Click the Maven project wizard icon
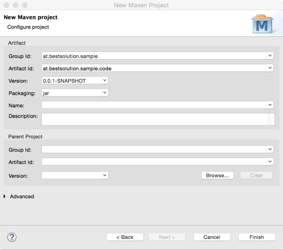 click(x=262, y=25)
